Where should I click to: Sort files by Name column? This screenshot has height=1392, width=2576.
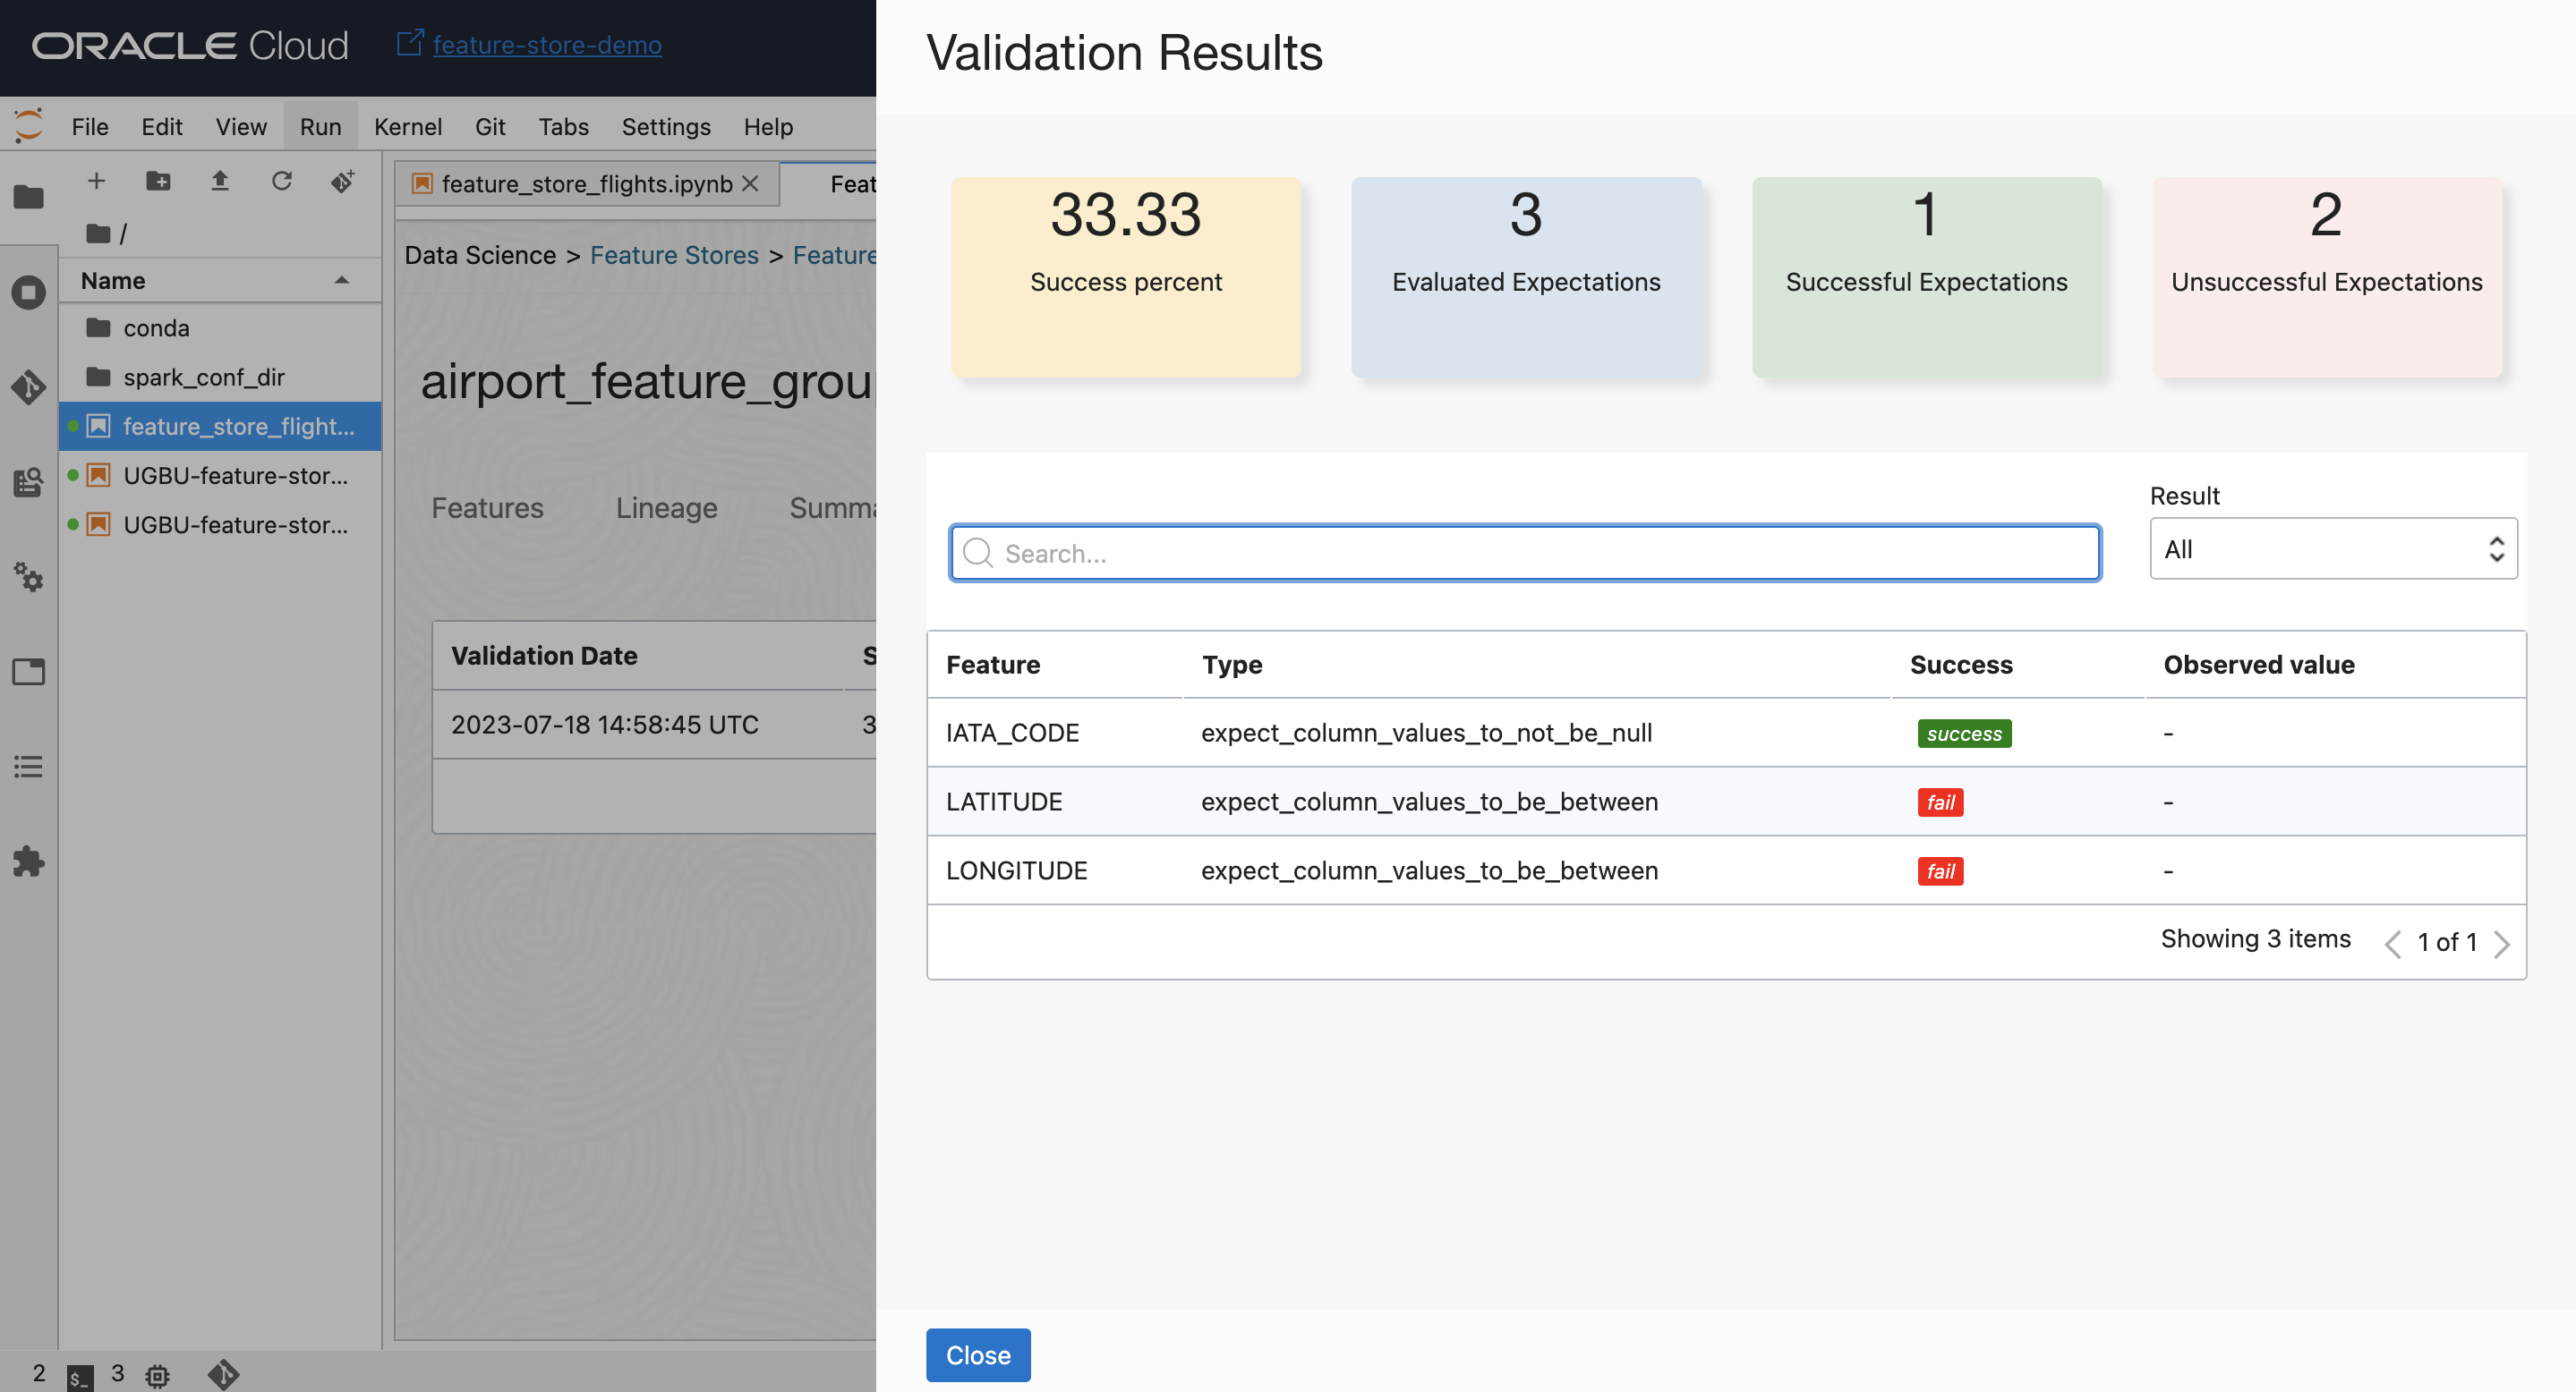[220, 281]
